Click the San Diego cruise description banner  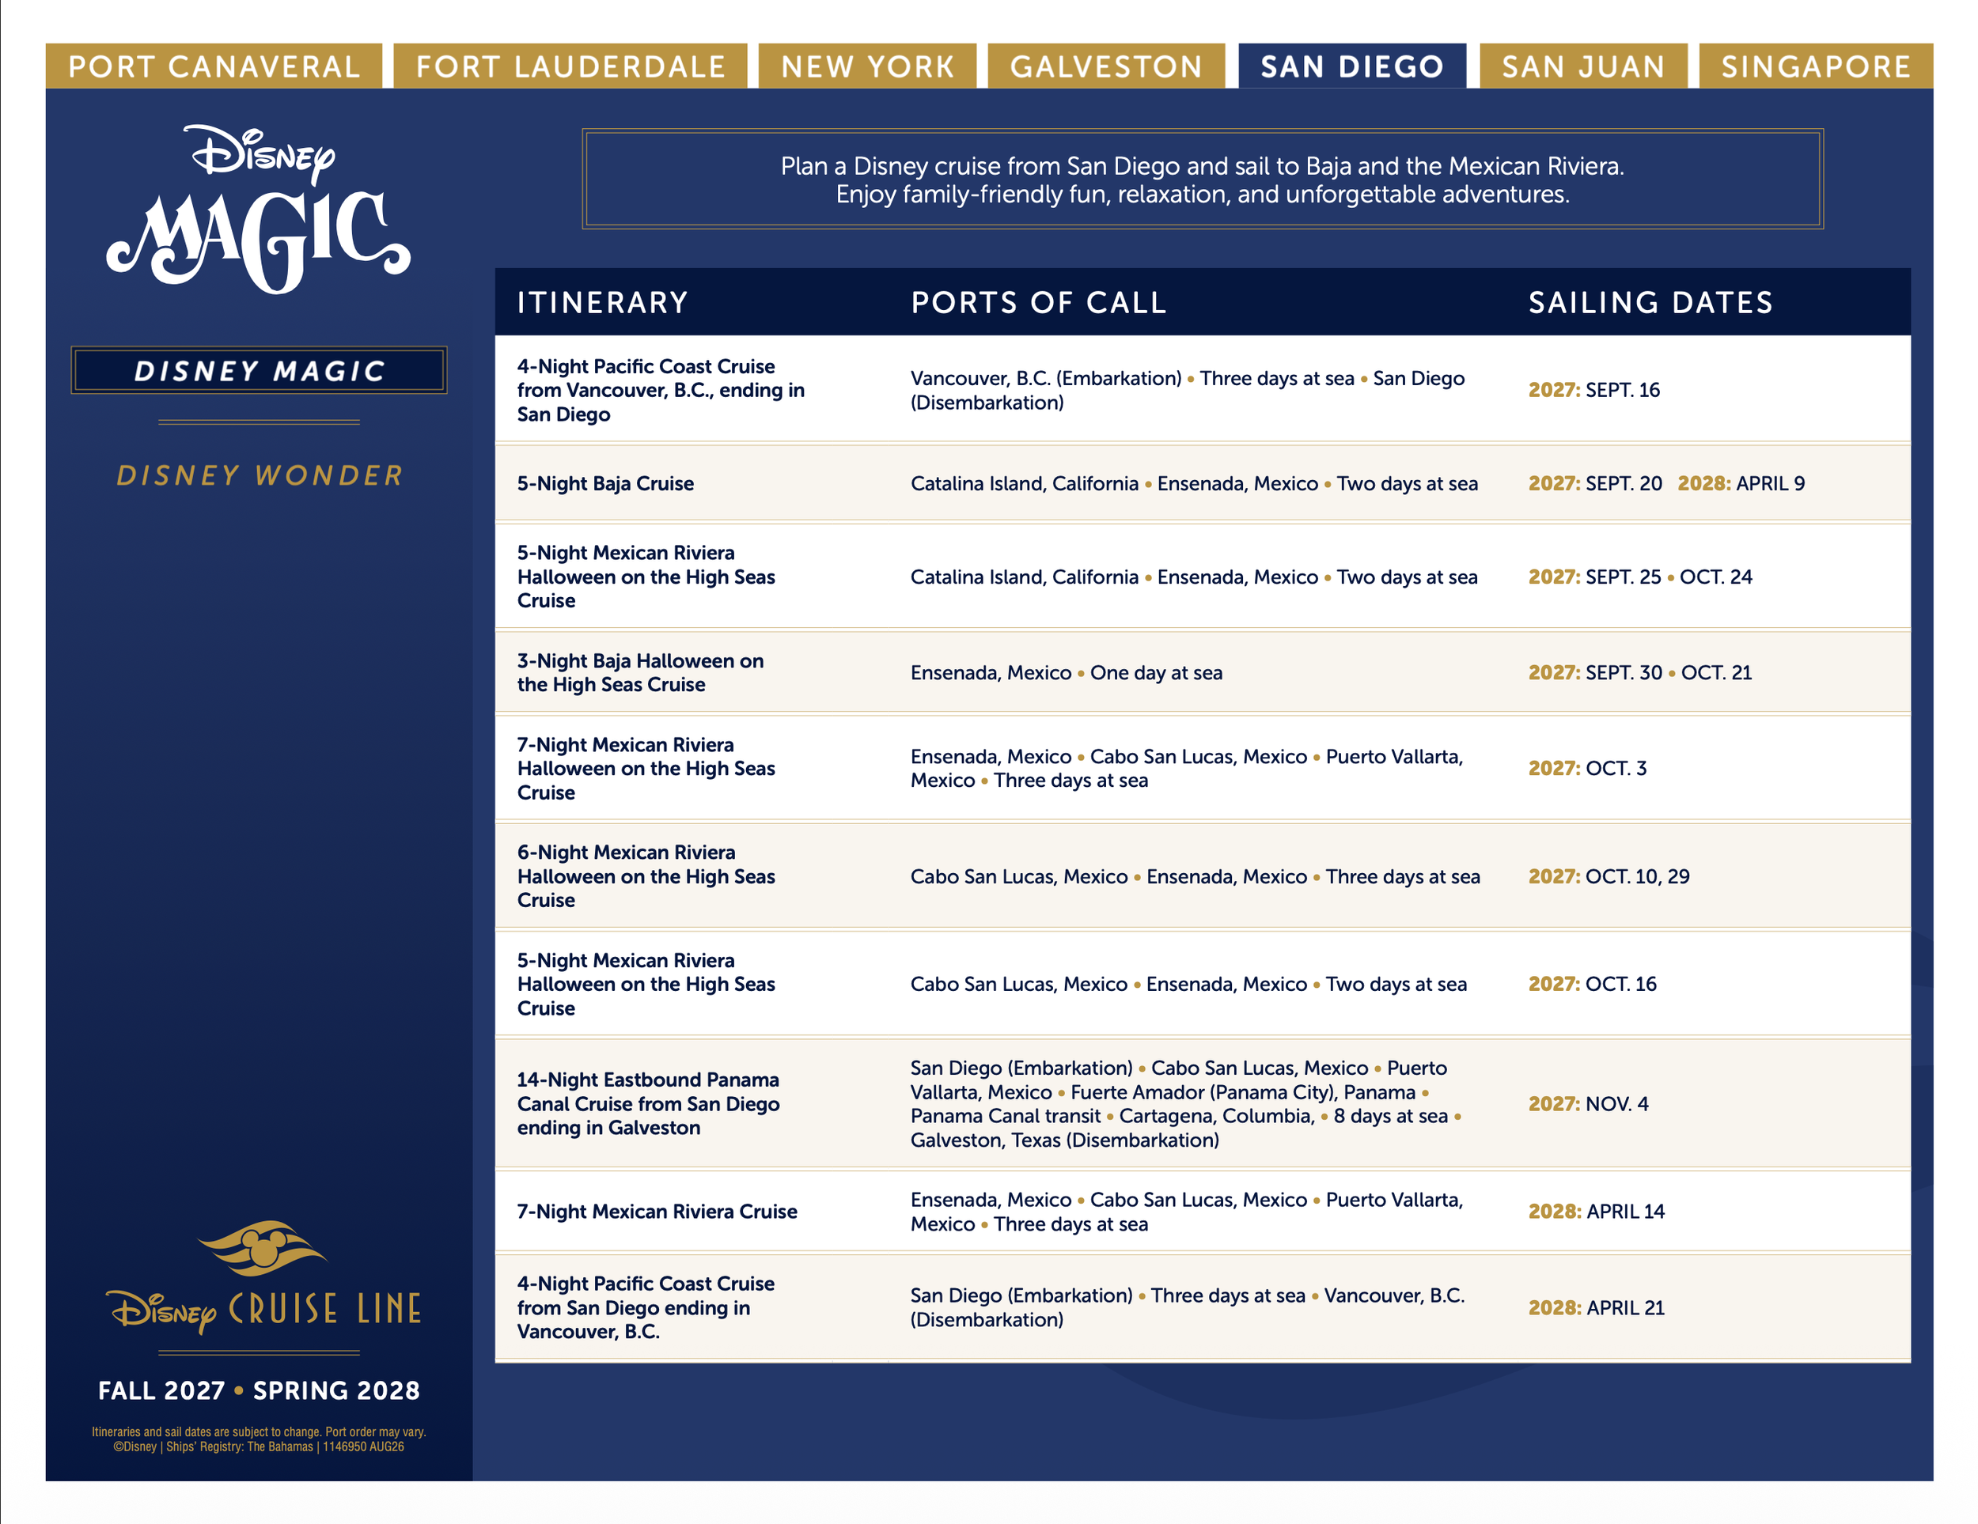1202,180
